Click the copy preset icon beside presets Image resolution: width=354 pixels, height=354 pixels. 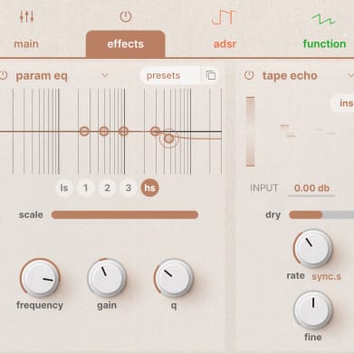(211, 75)
